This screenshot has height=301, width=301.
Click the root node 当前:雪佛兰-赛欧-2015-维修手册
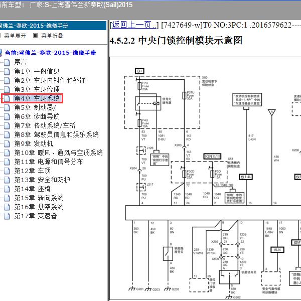[x=50, y=53]
